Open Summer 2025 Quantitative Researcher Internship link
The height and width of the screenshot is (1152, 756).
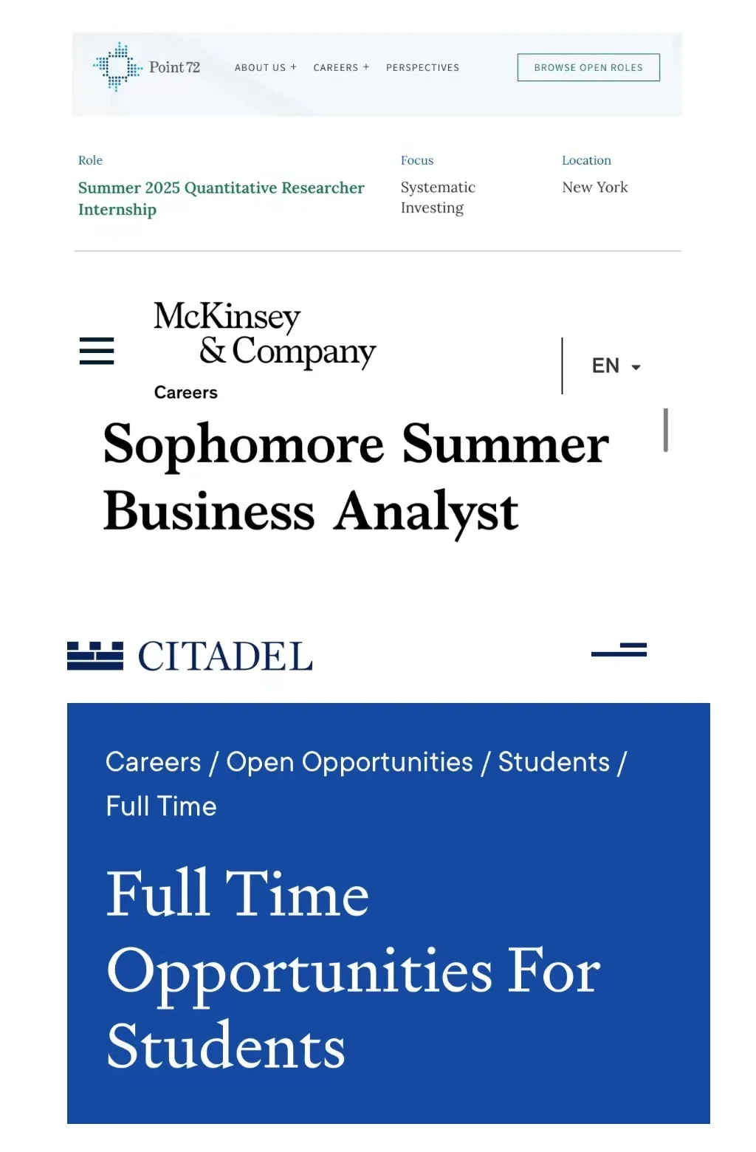point(221,199)
